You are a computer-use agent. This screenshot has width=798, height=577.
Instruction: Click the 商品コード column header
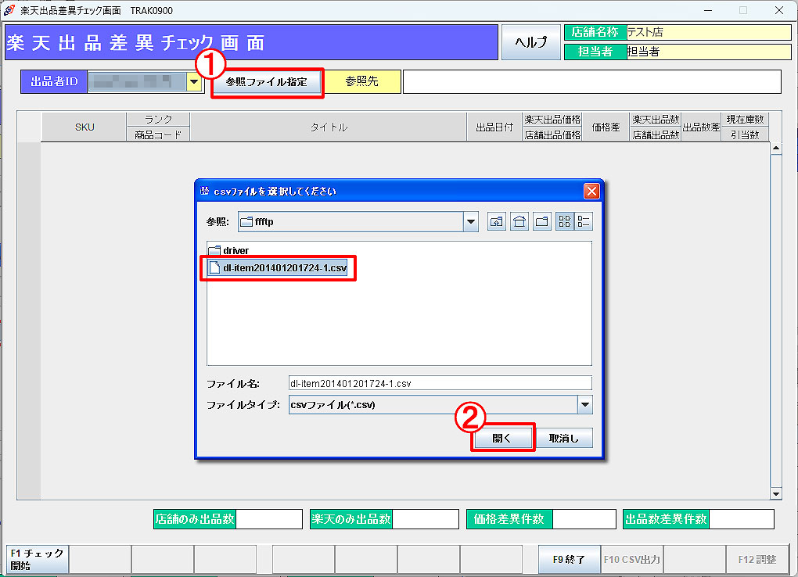(x=158, y=134)
